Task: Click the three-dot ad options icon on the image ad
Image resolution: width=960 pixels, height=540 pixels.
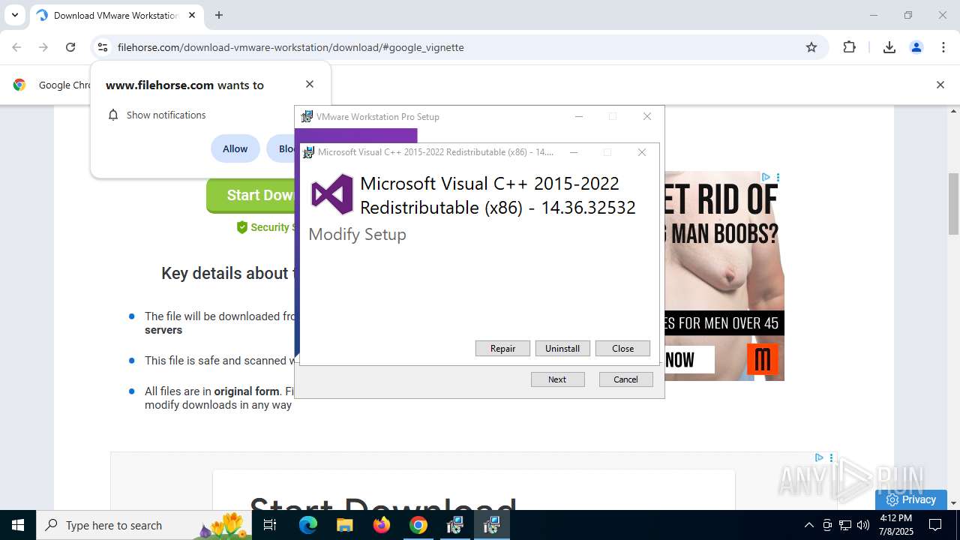Action: coord(778,178)
